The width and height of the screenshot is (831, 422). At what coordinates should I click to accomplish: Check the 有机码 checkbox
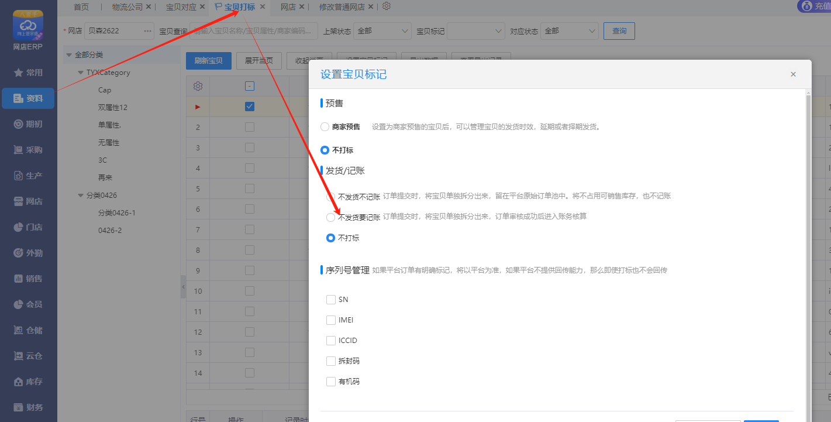click(x=331, y=382)
